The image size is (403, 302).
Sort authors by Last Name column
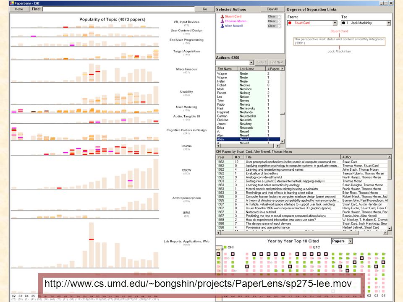click(251, 69)
